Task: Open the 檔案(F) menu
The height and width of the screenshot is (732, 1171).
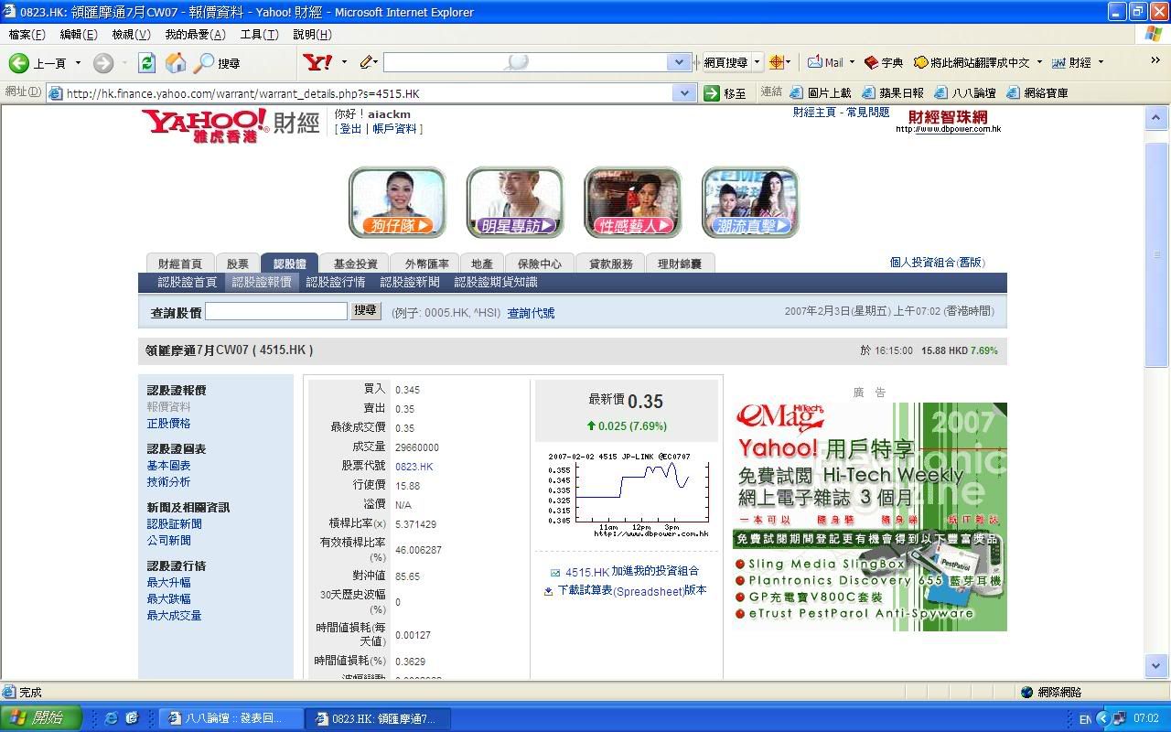Action: [x=27, y=35]
